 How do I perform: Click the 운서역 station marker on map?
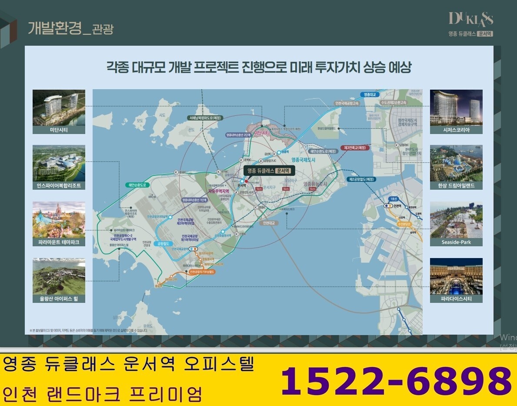pyautogui.click(x=242, y=181)
